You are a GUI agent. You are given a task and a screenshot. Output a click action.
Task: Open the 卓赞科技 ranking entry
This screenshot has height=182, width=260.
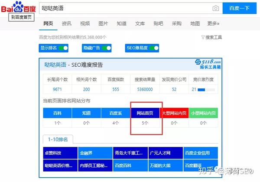tap(60, 153)
